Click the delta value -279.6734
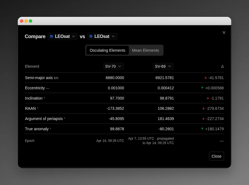Viewport: 249px width, 185px height. pos(215,108)
